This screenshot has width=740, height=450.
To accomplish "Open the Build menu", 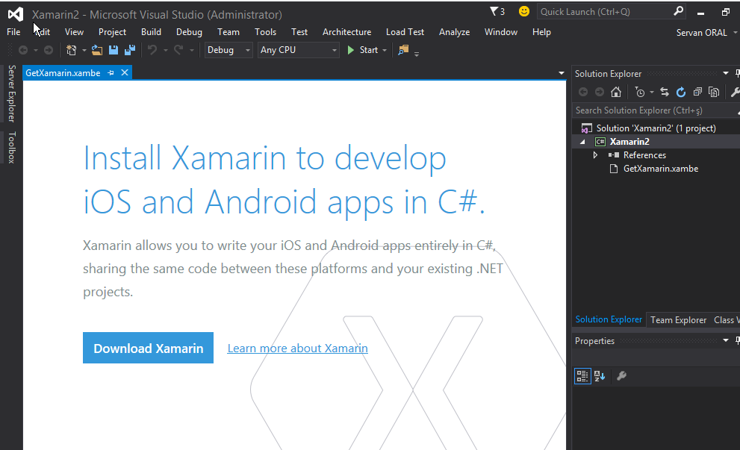I will pyautogui.click(x=151, y=32).
